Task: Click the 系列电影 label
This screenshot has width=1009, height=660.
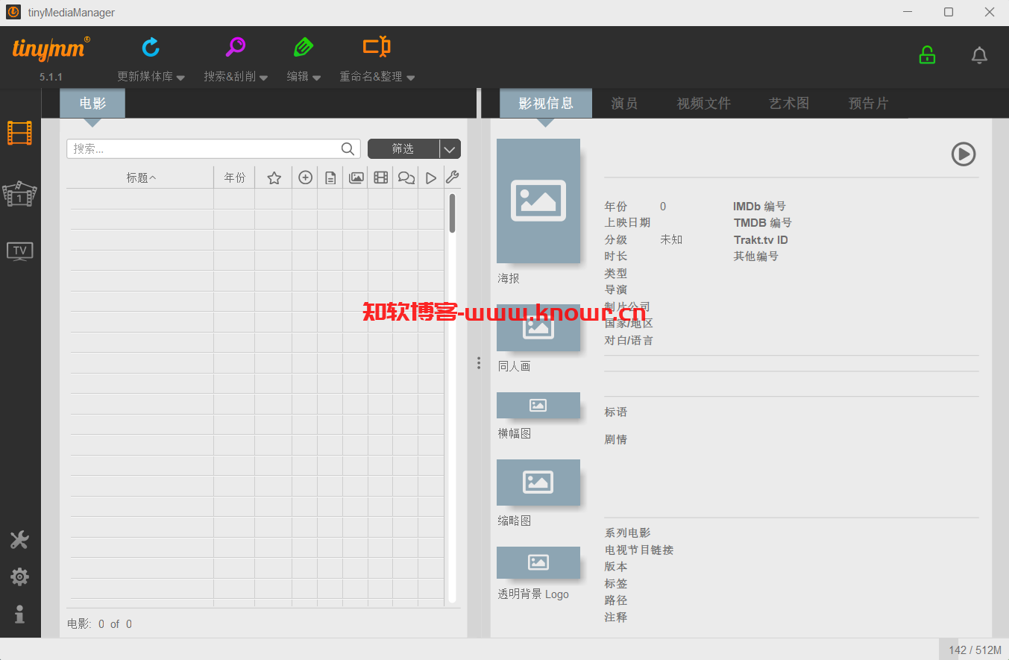Action: (627, 533)
